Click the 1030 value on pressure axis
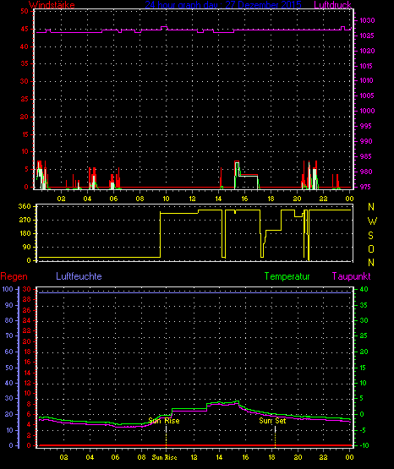 coord(367,20)
